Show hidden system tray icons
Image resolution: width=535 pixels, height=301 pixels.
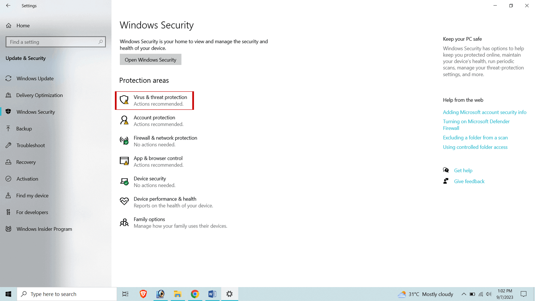(464, 294)
